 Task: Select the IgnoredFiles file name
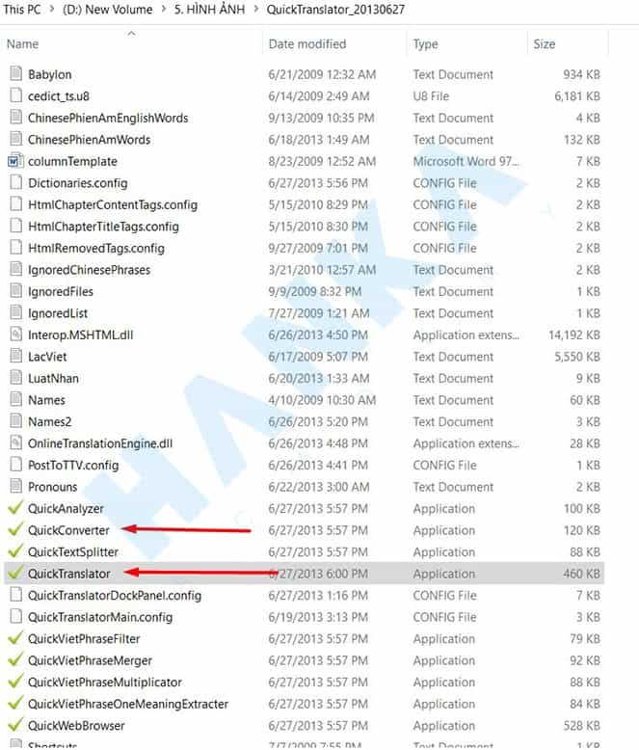tap(61, 291)
